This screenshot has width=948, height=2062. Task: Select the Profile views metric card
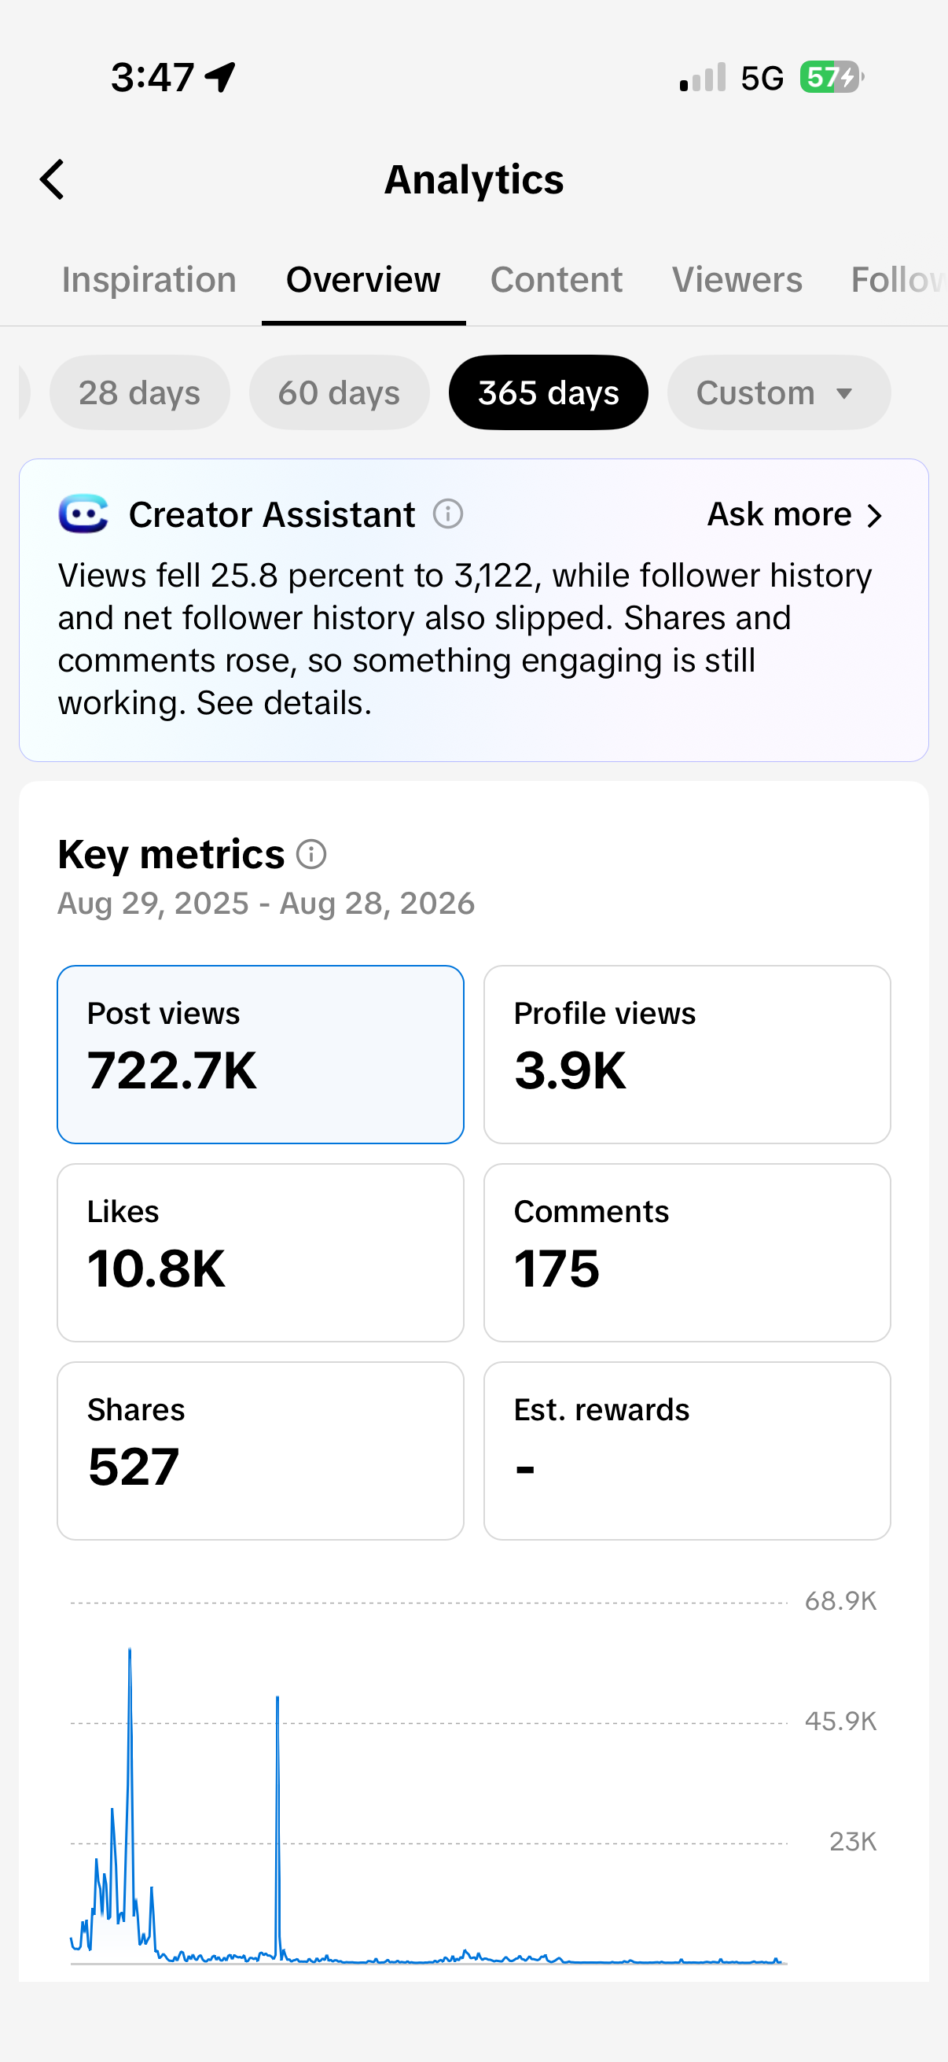point(687,1055)
